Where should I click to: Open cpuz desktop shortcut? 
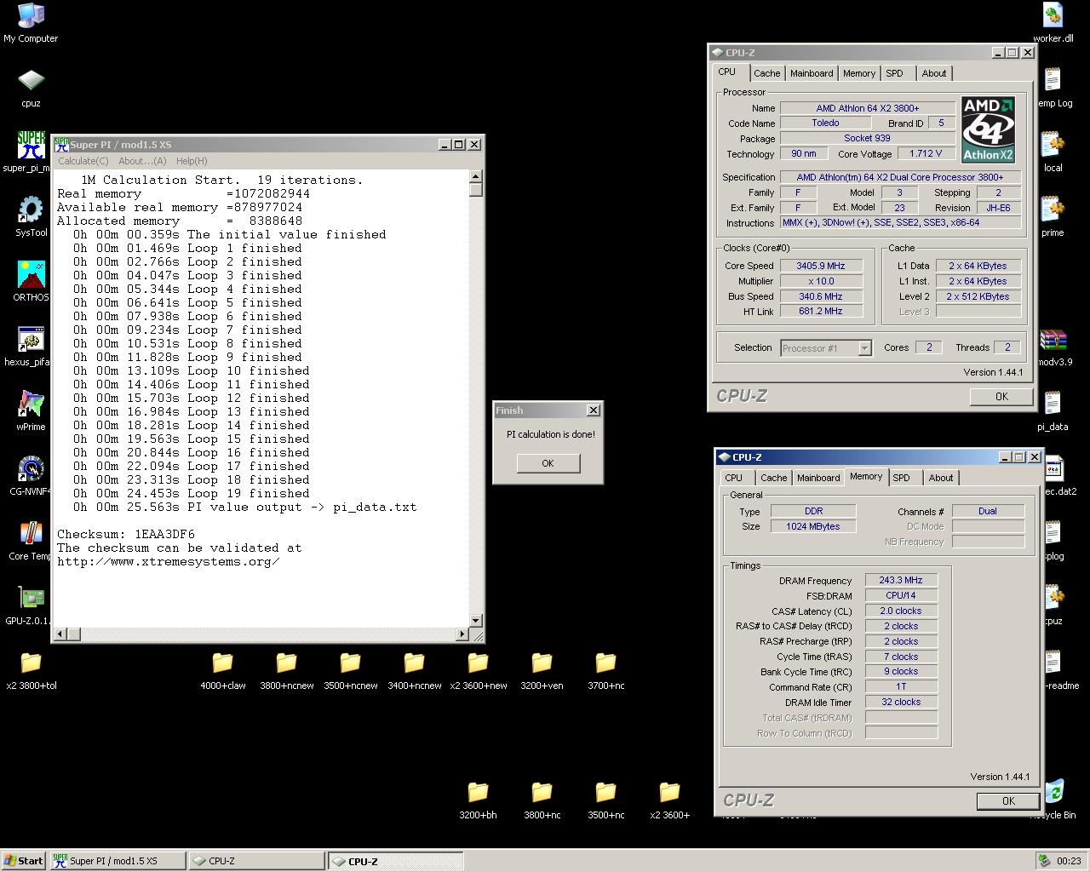coord(31,88)
